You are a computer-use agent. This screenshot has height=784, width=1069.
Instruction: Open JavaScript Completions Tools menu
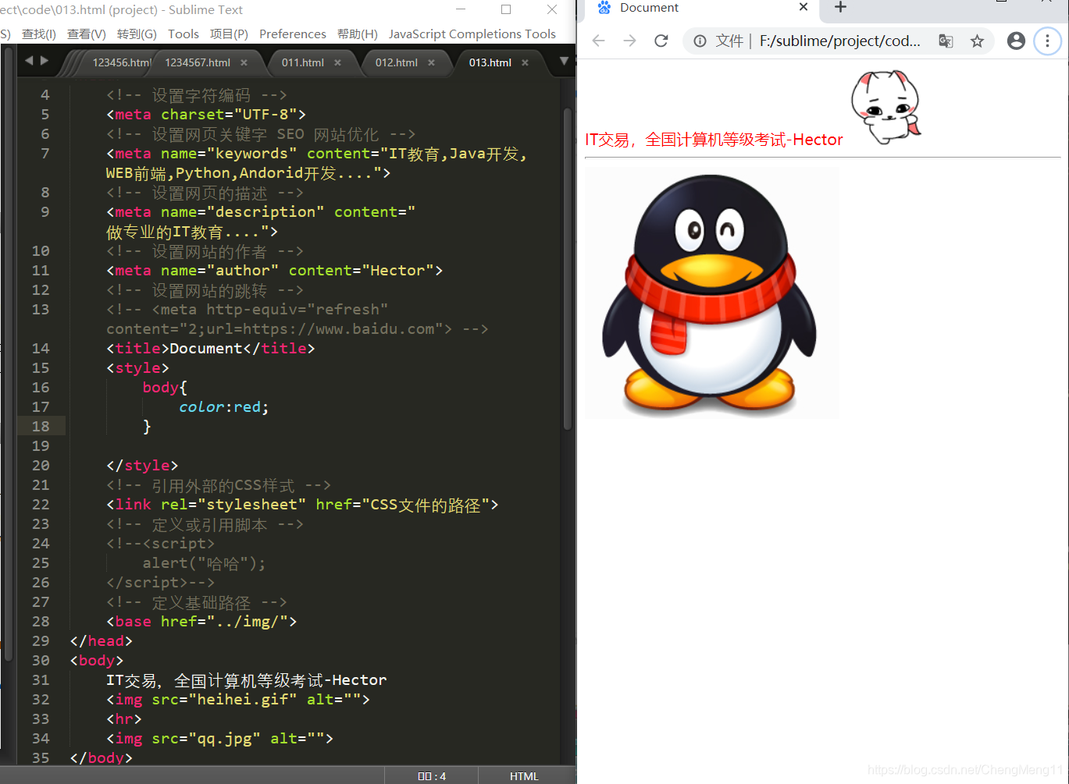coord(472,34)
